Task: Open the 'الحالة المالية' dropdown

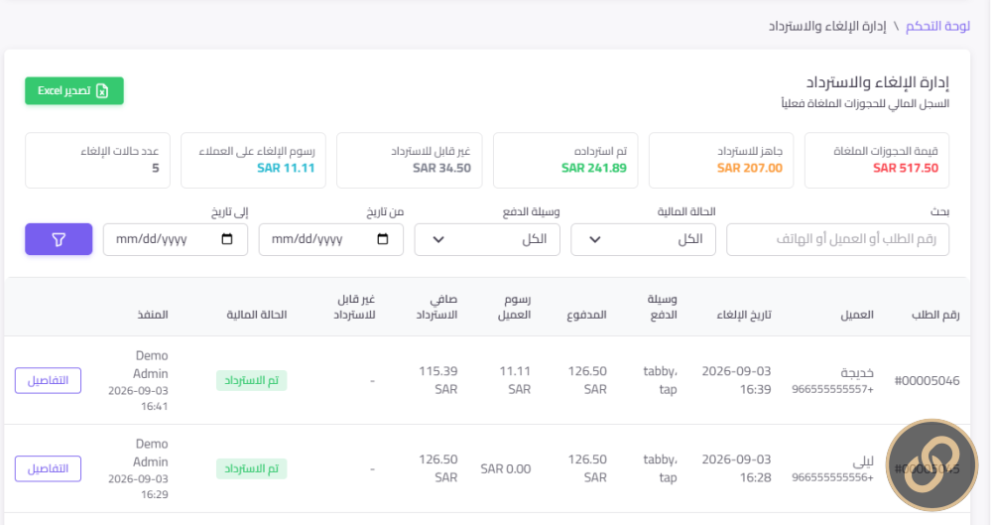Action: [644, 239]
